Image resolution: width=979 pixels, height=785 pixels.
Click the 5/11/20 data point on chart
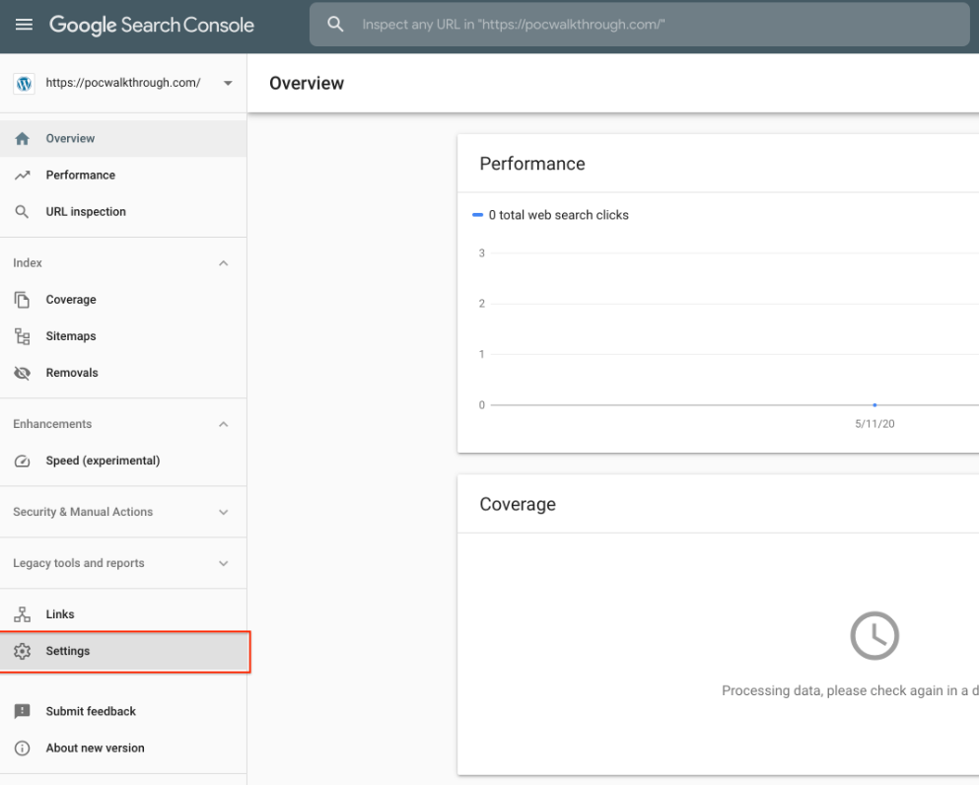[x=874, y=404]
